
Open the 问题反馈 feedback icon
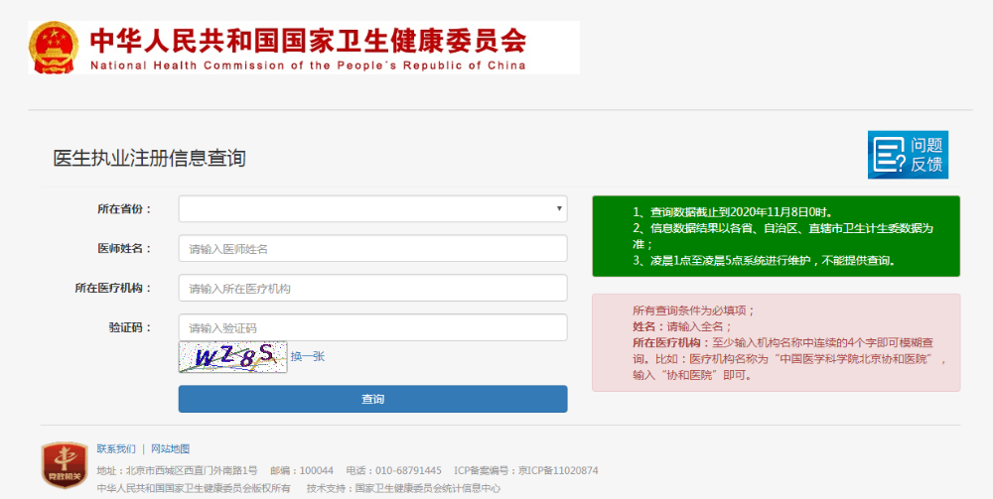tap(908, 155)
